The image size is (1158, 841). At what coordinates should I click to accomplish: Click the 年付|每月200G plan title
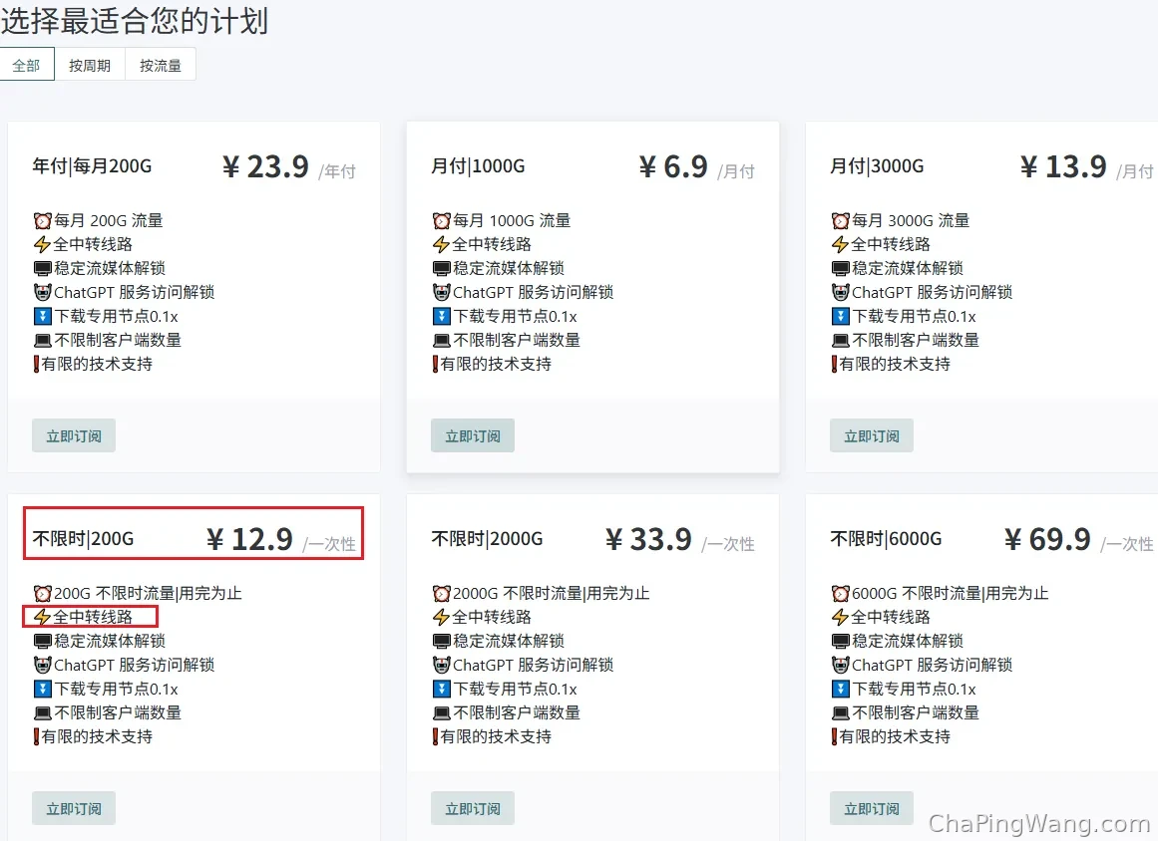pos(93,166)
